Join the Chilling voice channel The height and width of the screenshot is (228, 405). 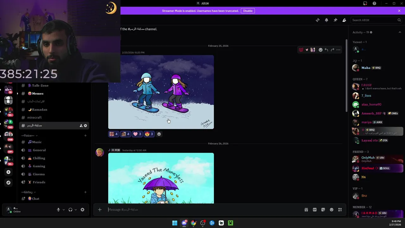click(x=54, y=158)
